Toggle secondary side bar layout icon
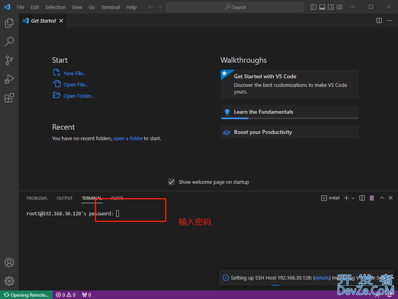Image resolution: width=398 pixels, height=299 pixels. (x=331, y=7)
